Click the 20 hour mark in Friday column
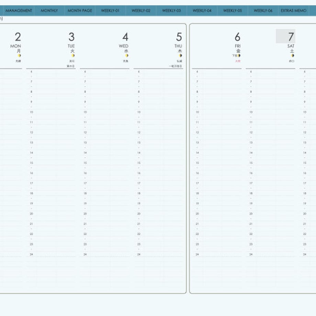The width and height of the screenshot is (316, 316). tap(197, 214)
